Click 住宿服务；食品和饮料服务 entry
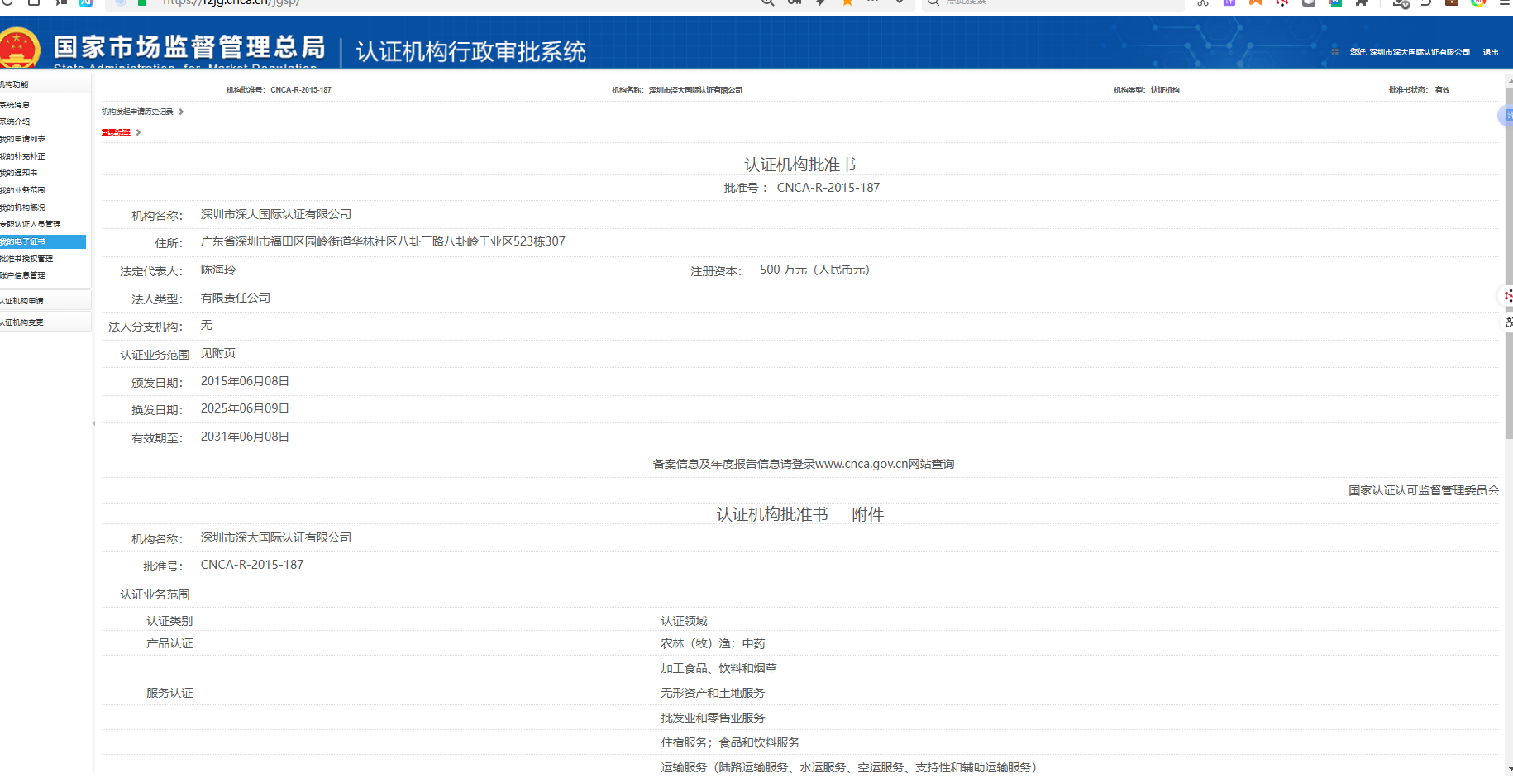Screen dimensions: 1513x778 [730, 742]
